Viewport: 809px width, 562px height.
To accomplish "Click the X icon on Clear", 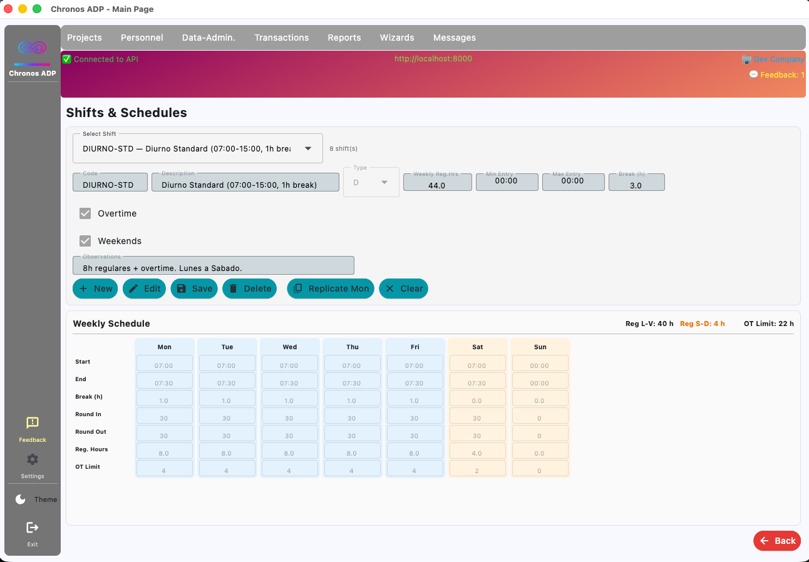I will pyautogui.click(x=389, y=289).
